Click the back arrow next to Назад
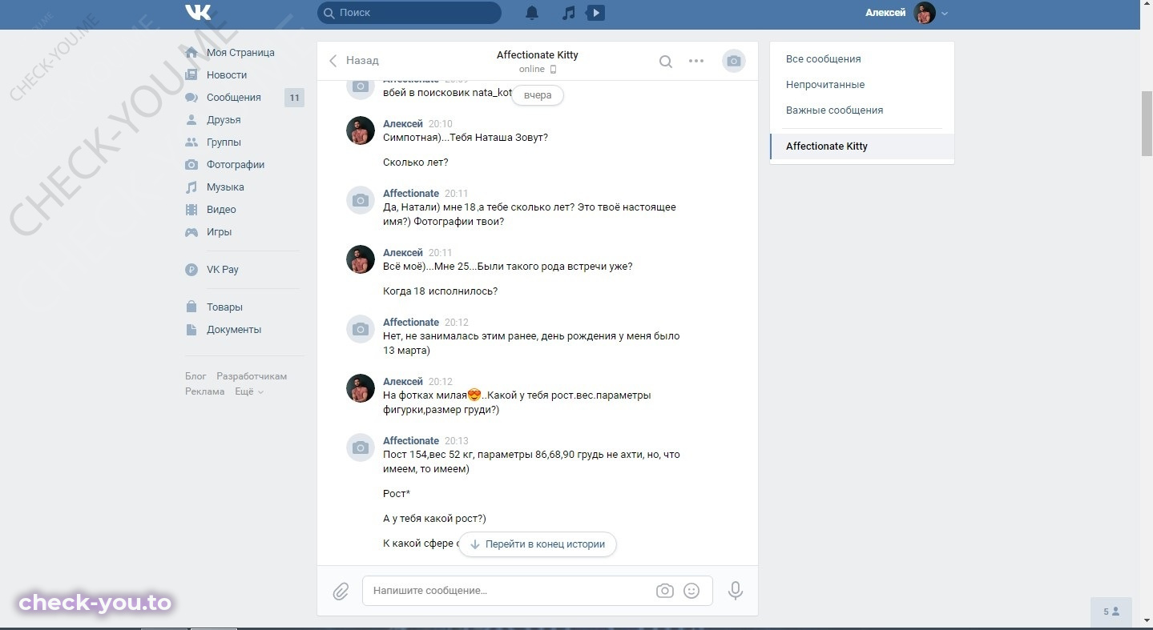This screenshot has width=1153, height=630. pyautogui.click(x=333, y=61)
